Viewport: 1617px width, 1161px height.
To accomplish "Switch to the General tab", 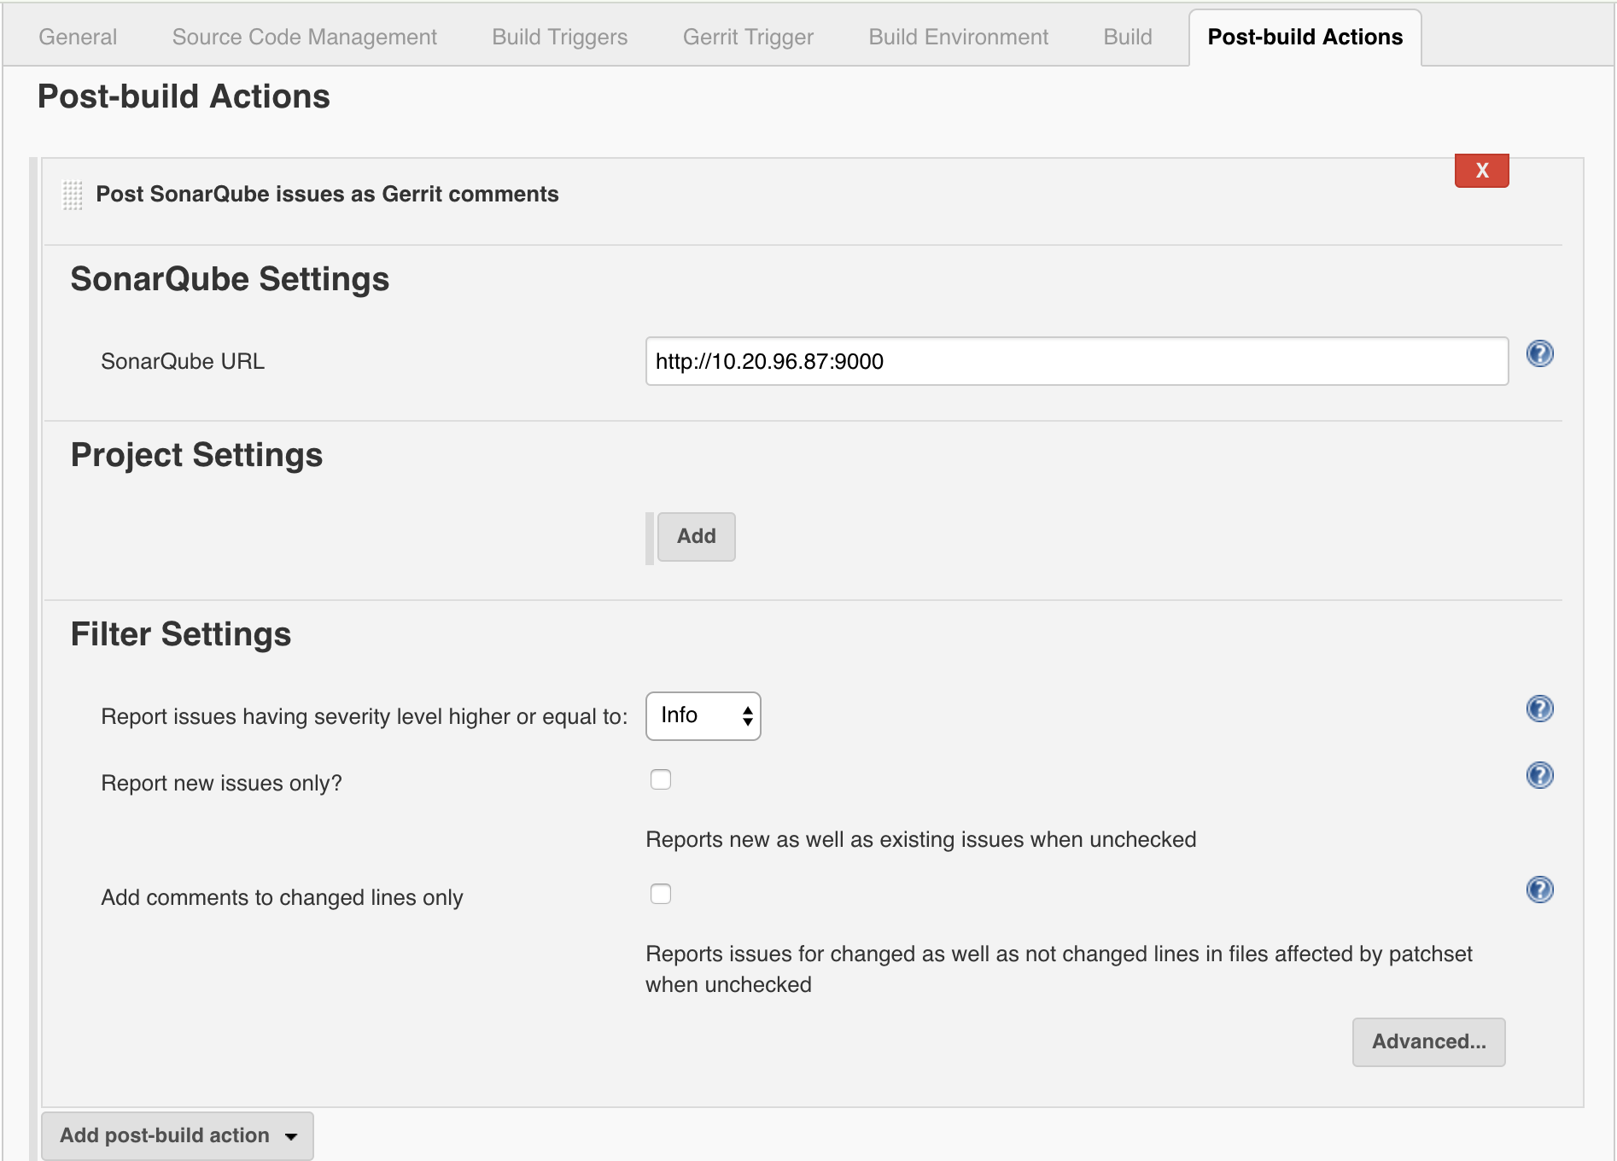I will (78, 37).
